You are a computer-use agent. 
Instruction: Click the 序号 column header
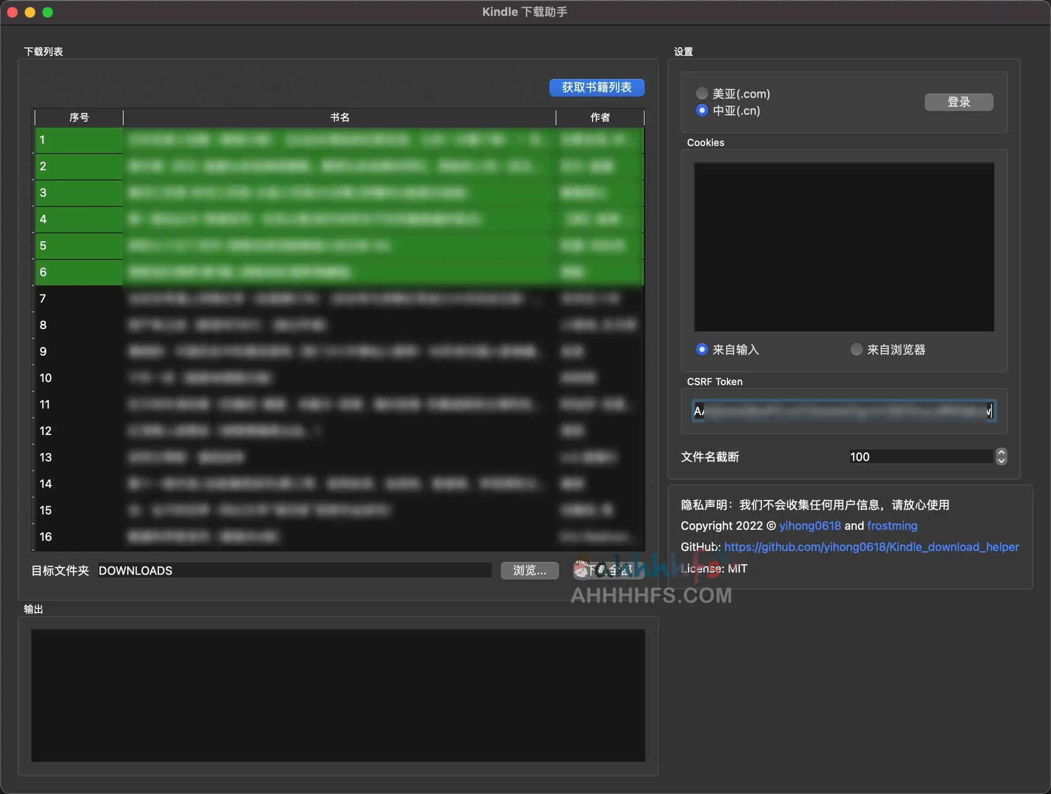pyautogui.click(x=79, y=117)
